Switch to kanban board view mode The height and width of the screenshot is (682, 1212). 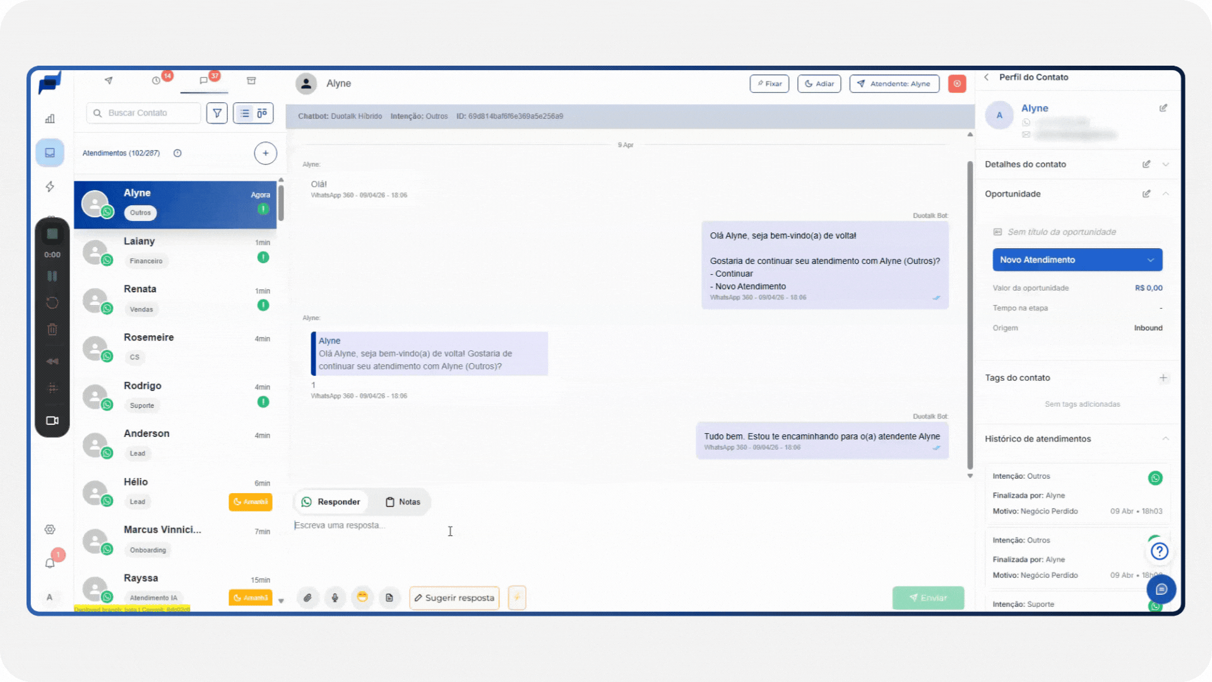coord(262,113)
